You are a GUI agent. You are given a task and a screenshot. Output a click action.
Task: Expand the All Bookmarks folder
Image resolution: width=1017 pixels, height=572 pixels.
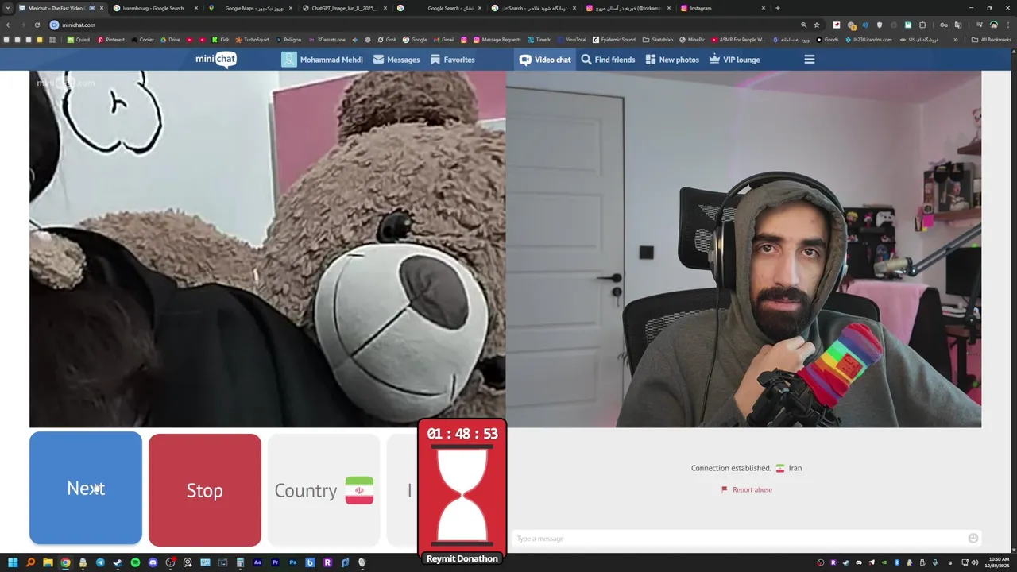pos(991,40)
